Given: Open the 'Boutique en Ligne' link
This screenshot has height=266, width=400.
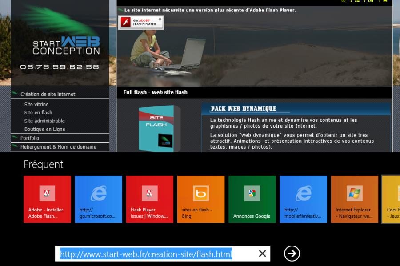Looking at the screenshot, I should click(44, 129).
